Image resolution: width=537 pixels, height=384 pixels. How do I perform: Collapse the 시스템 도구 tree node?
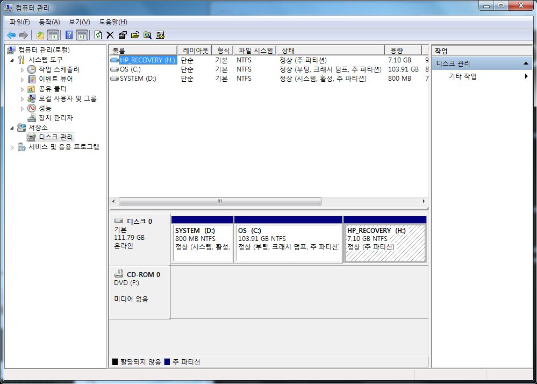[x=12, y=60]
